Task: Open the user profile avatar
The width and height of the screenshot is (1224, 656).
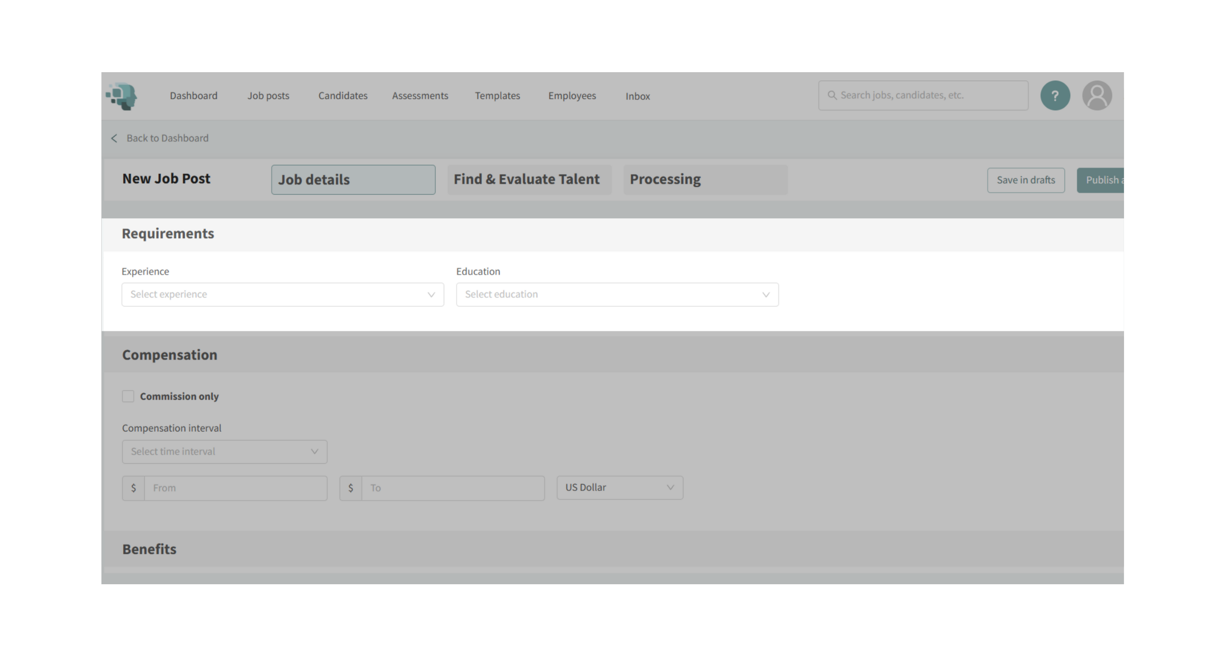Action: coord(1097,96)
